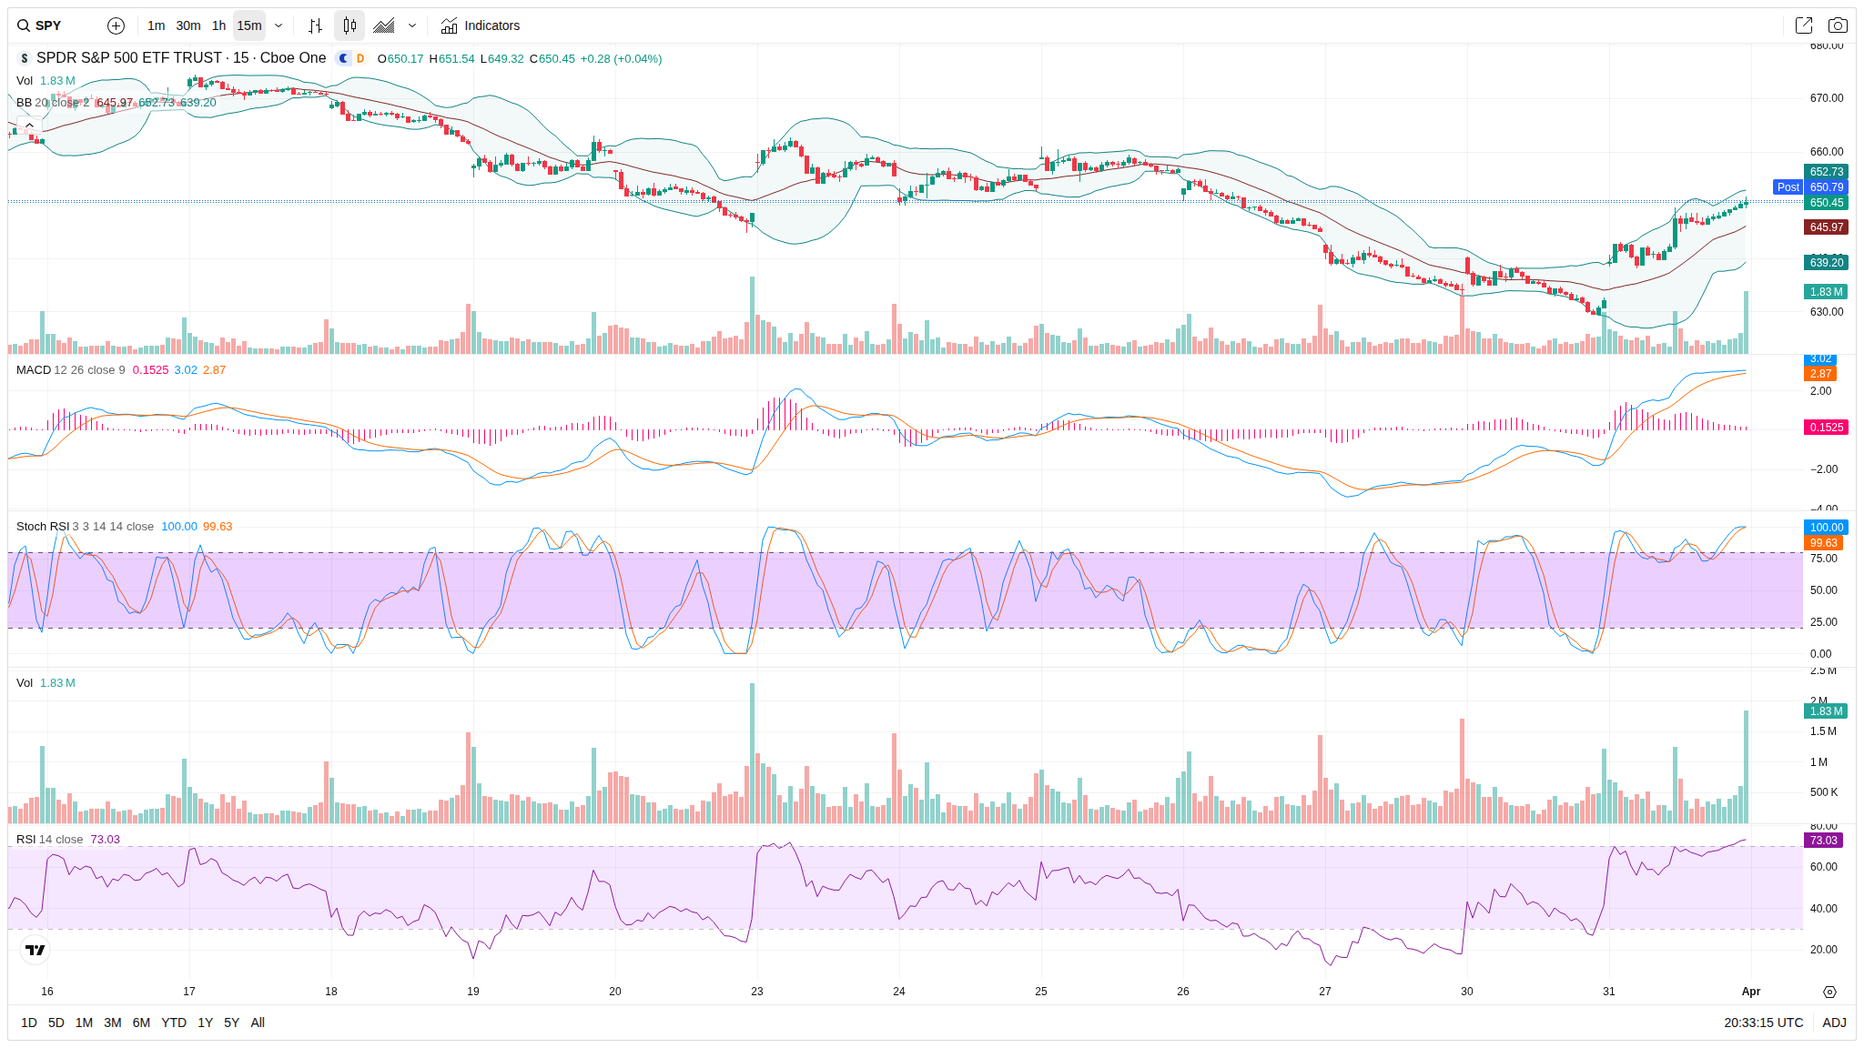
Task: Click the SPY symbol search field
Action: point(50,25)
